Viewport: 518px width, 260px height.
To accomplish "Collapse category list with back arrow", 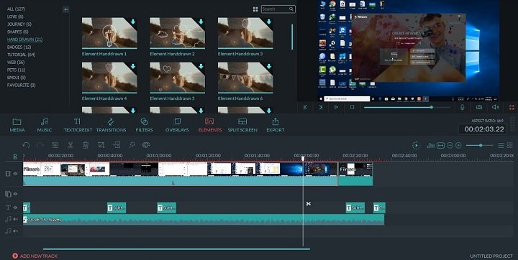I will pyautogui.click(x=66, y=9).
